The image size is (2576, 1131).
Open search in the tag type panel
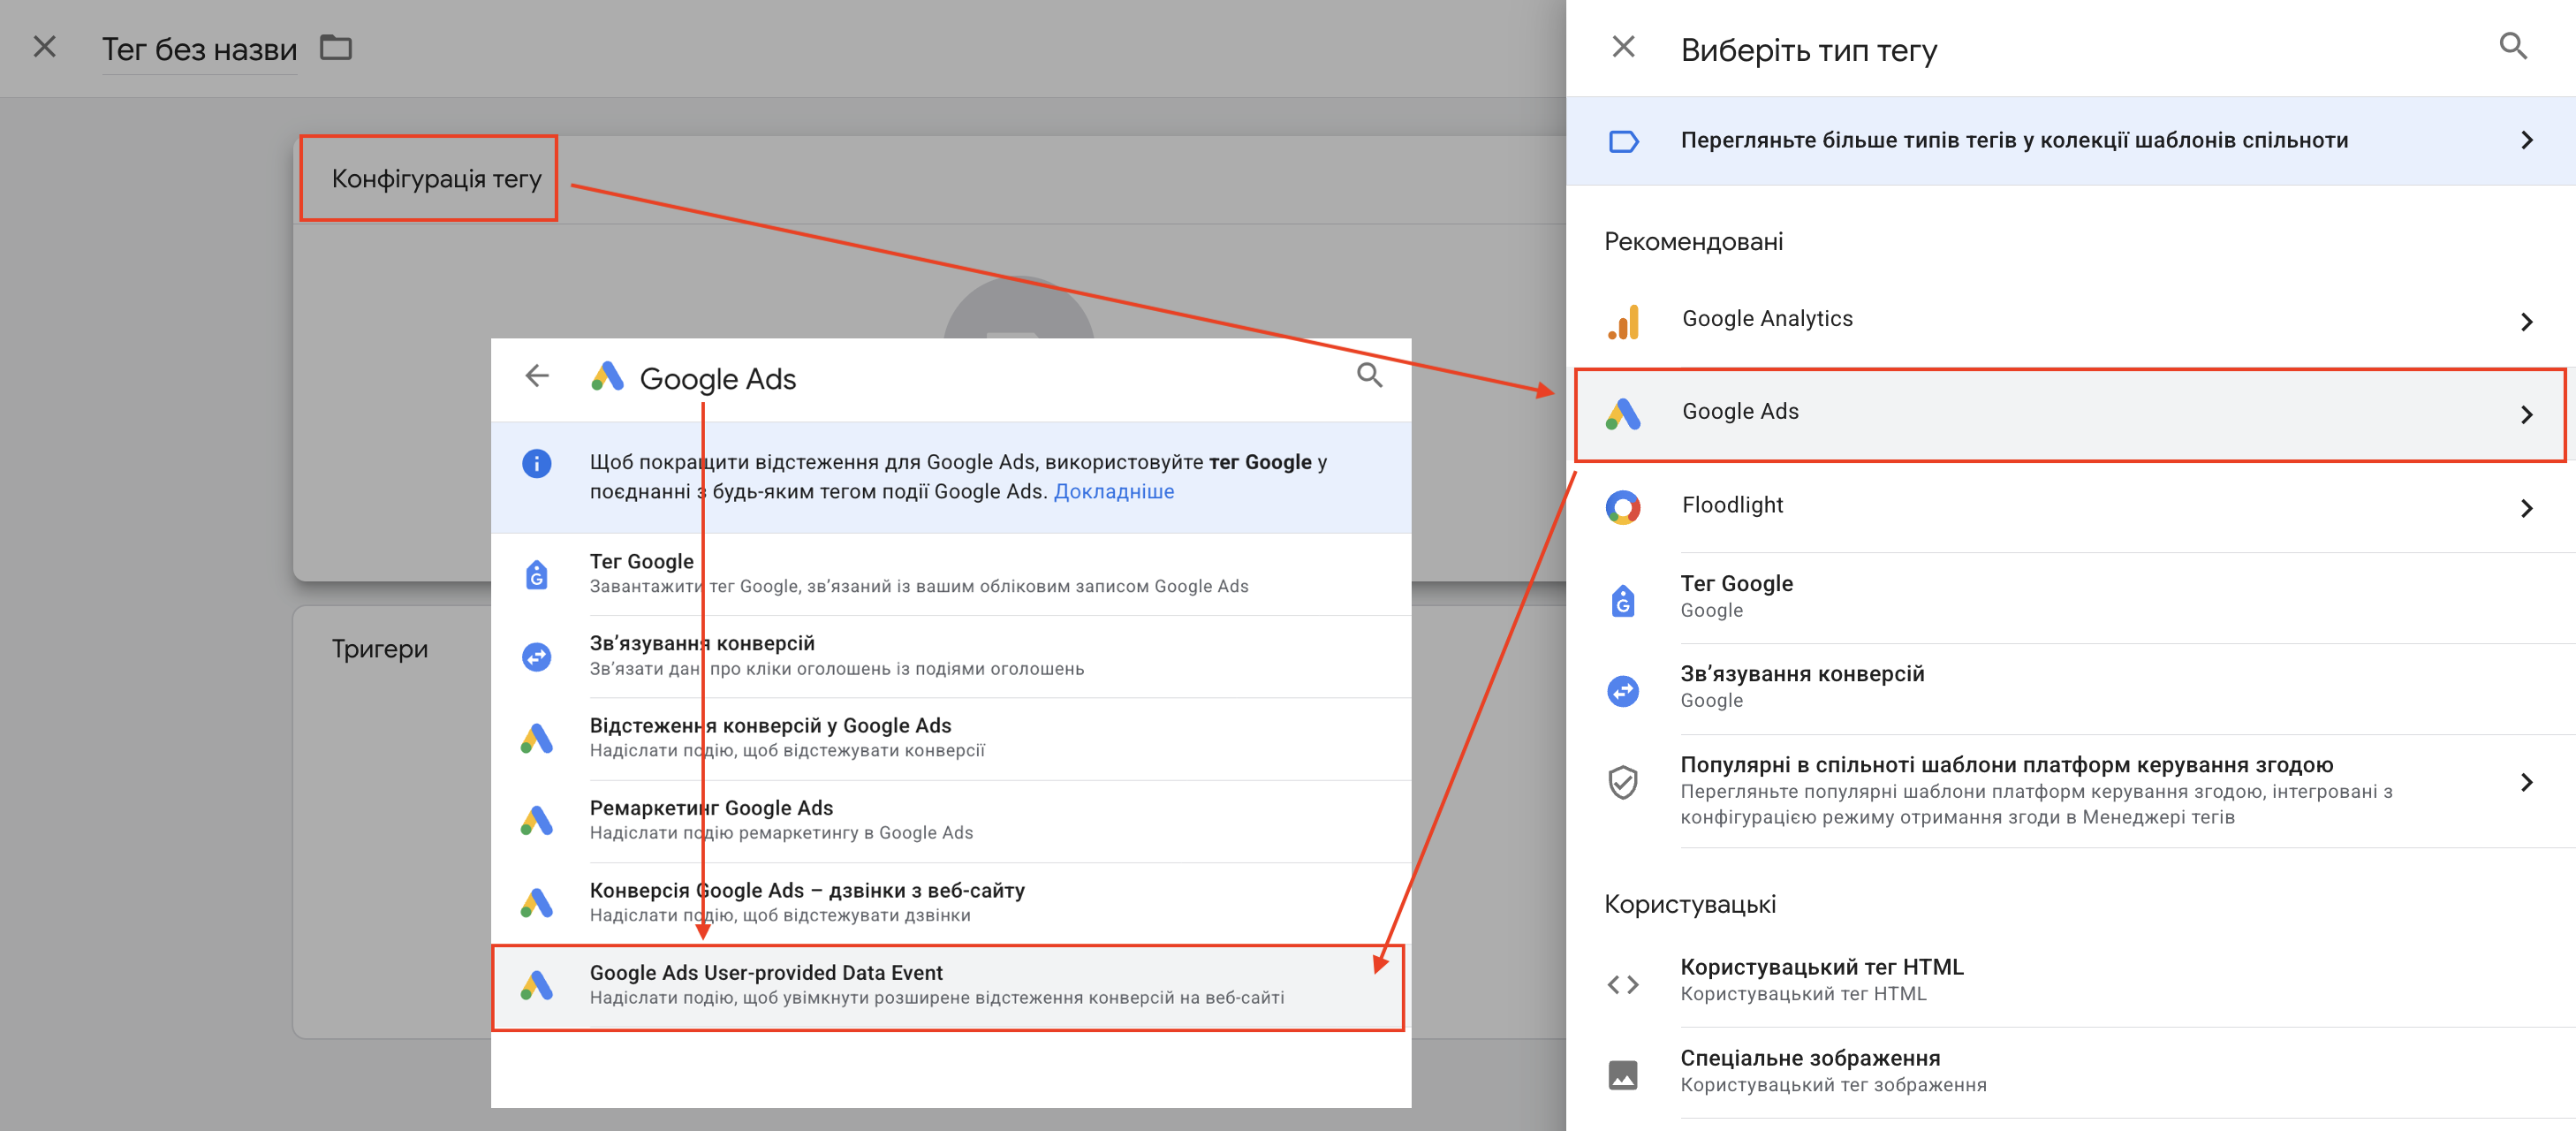coord(2513,46)
